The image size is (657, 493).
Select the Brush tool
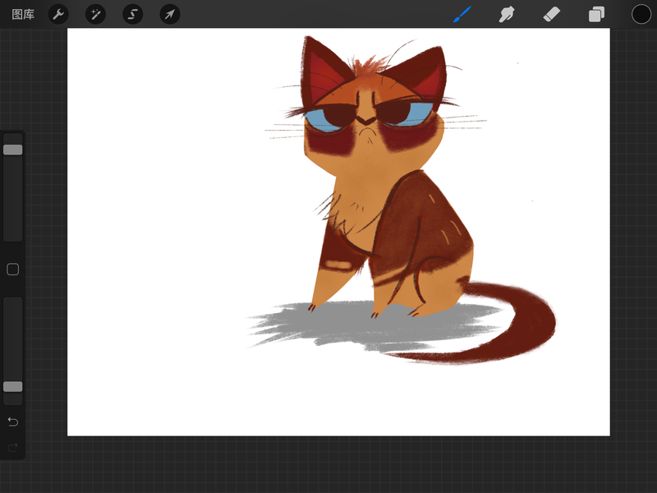pos(462,14)
